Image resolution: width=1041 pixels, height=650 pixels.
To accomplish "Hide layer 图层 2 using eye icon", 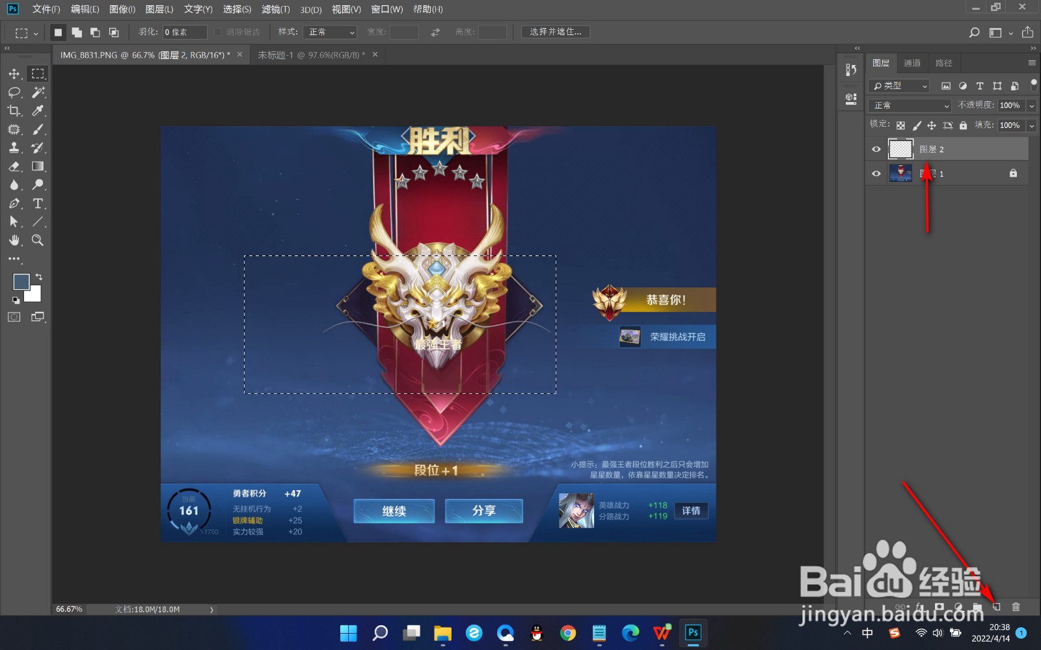I will (x=876, y=149).
